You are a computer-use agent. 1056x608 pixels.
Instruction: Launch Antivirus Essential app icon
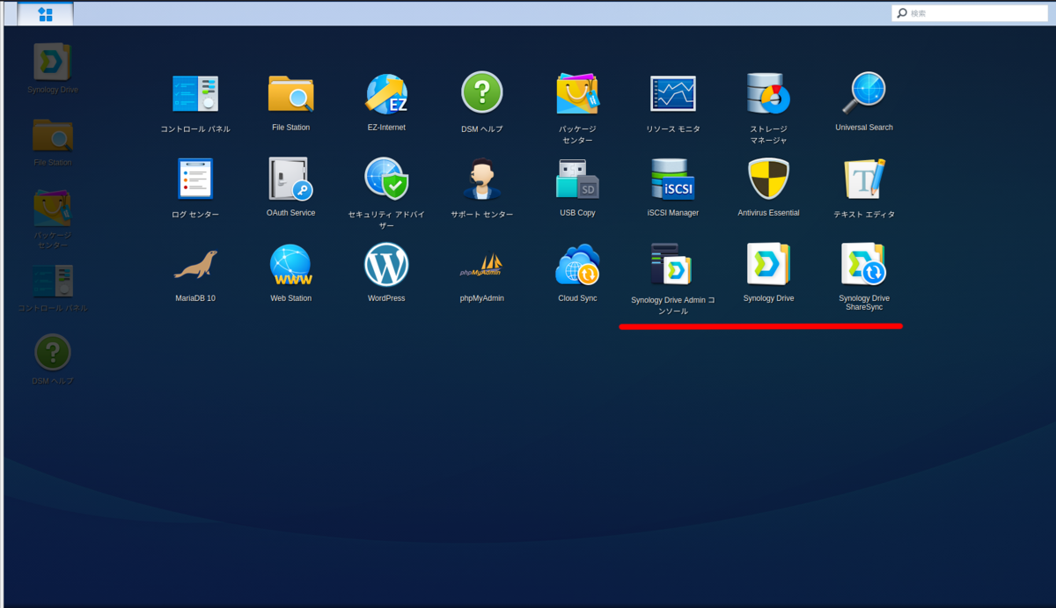pos(768,179)
